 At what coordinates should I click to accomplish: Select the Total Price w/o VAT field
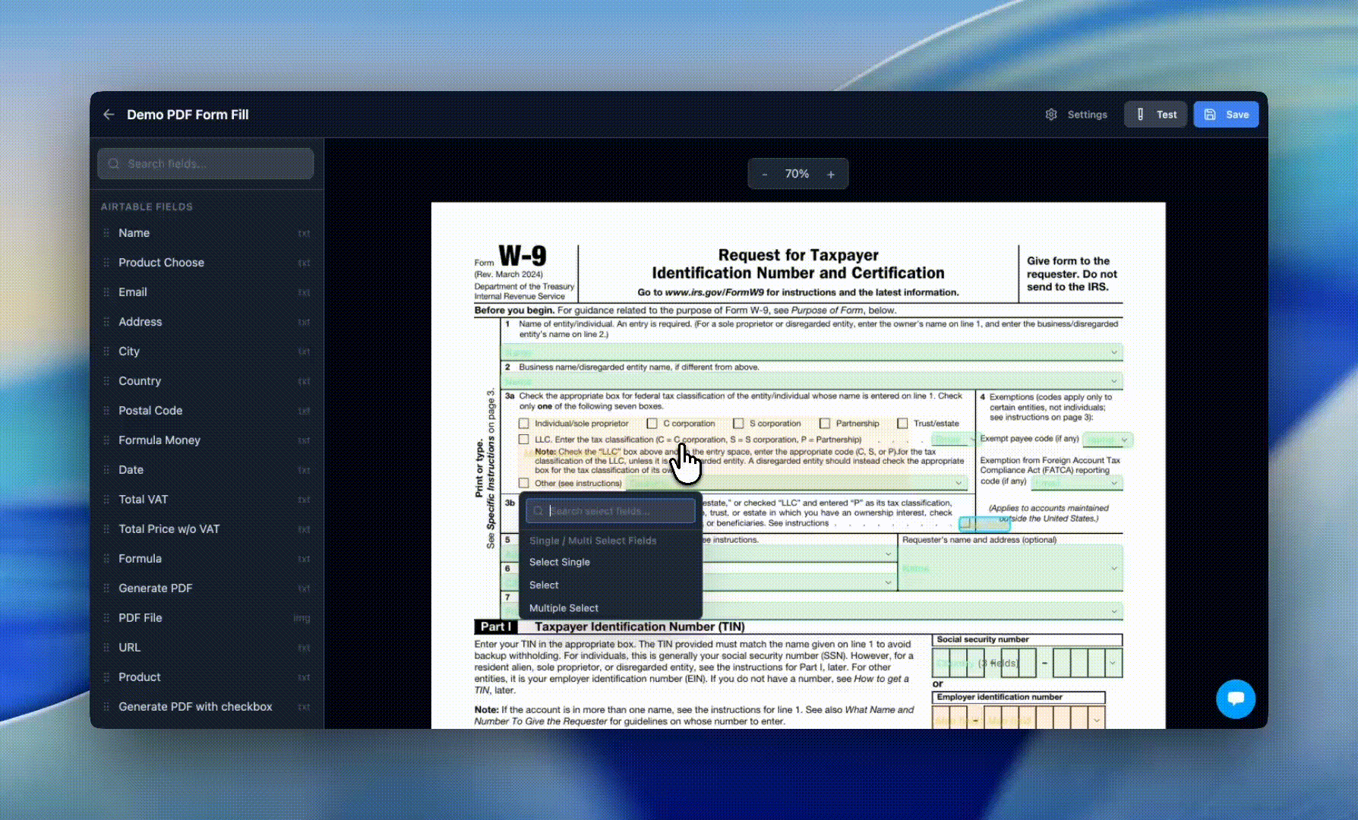click(207, 529)
